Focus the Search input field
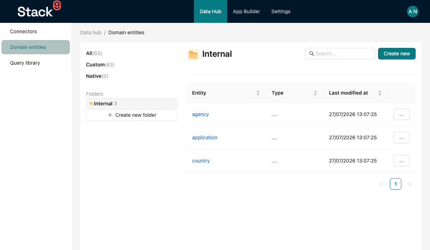The width and height of the screenshot is (430, 250). coord(340,54)
